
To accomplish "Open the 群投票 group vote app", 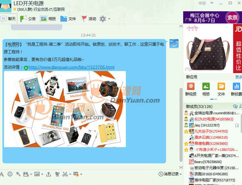I will point(236,89).
